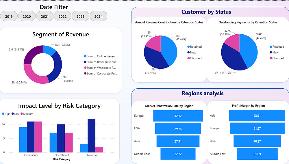The height and width of the screenshot is (164, 289).
Task: Click the Europe 32.12 market penetration bar
Action: [178, 116]
